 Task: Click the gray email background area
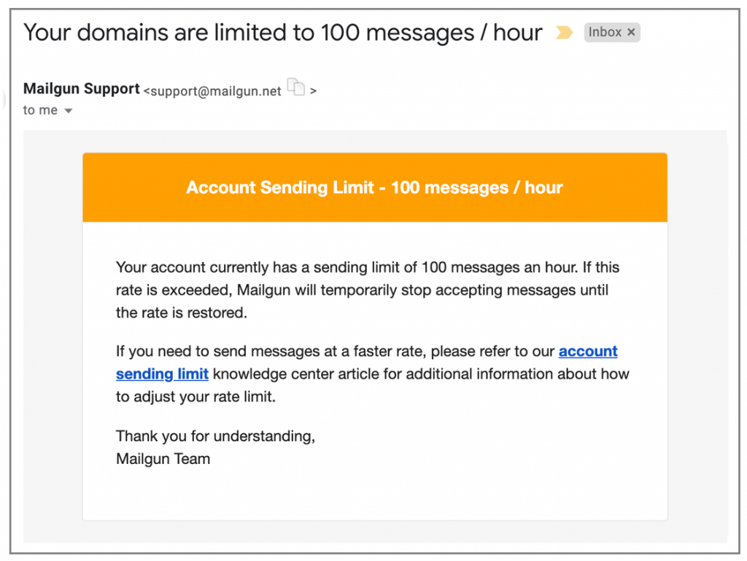(x=51, y=328)
